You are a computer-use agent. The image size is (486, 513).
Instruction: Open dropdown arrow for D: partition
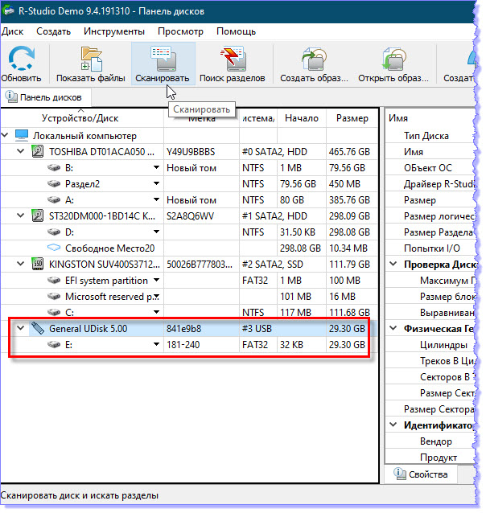pyautogui.click(x=157, y=232)
